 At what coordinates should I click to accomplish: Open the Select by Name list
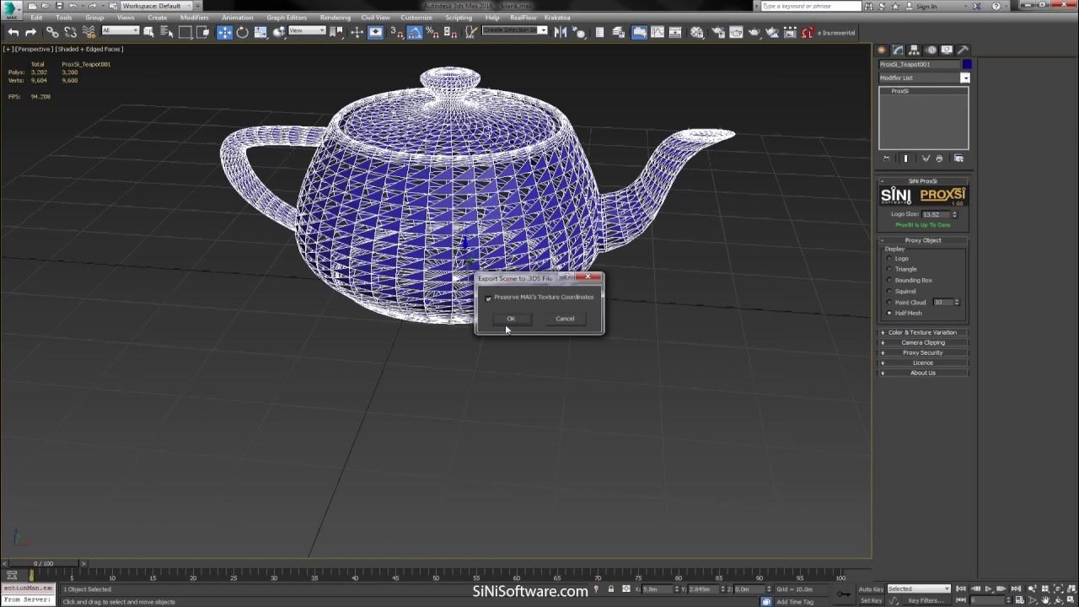[167, 32]
